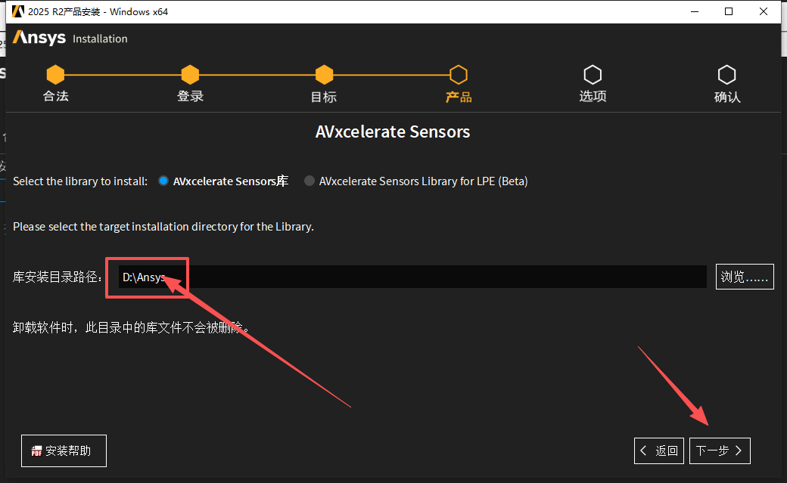Image resolution: width=787 pixels, height=483 pixels.
Task: Click the 登录 step hexagon icon
Action: 190,75
